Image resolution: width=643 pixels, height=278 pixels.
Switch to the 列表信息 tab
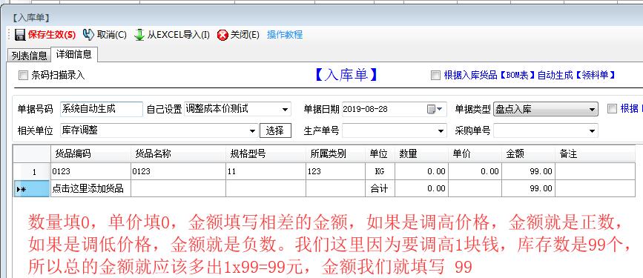pyautogui.click(x=29, y=56)
